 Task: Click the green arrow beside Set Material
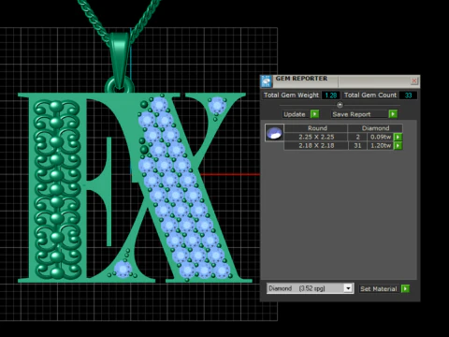tap(405, 288)
